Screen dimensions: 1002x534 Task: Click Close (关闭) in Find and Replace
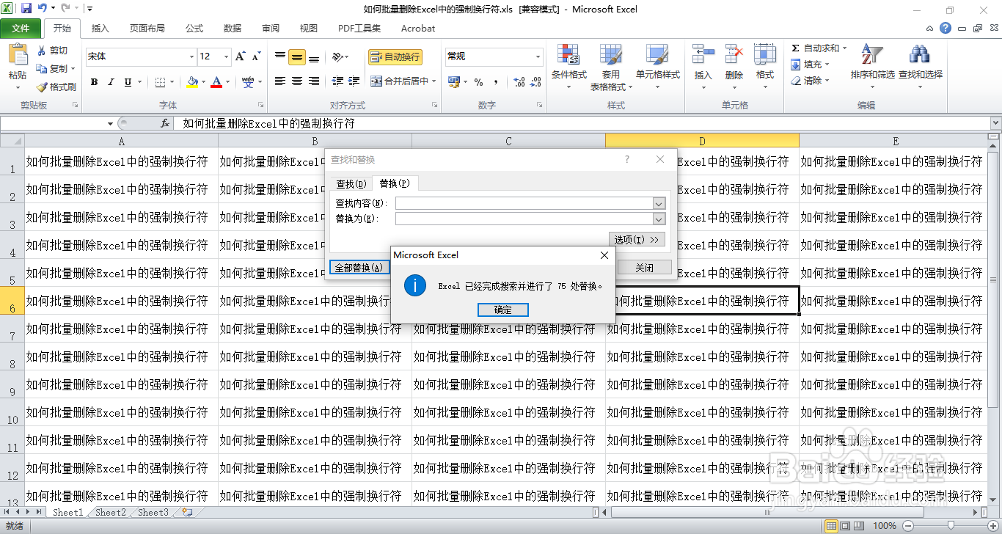644,268
